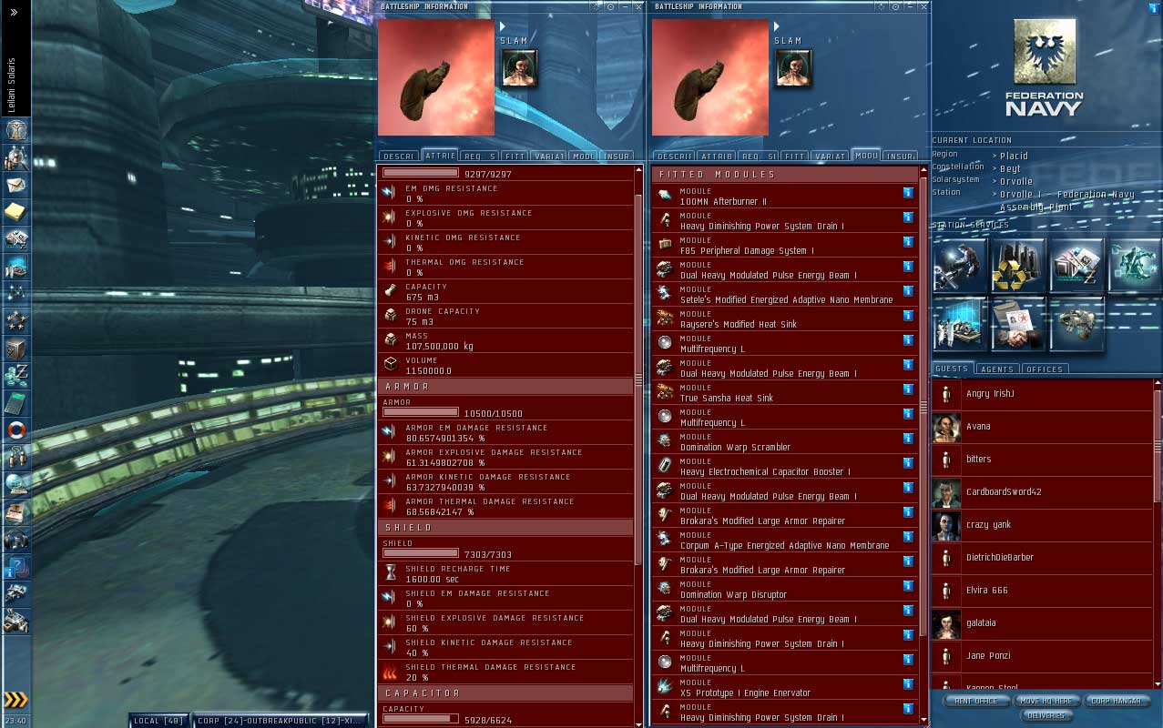Collapse the SHIELD section header
Image resolution: width=1163 pixels, height=728 pixels.
[505, 528]
